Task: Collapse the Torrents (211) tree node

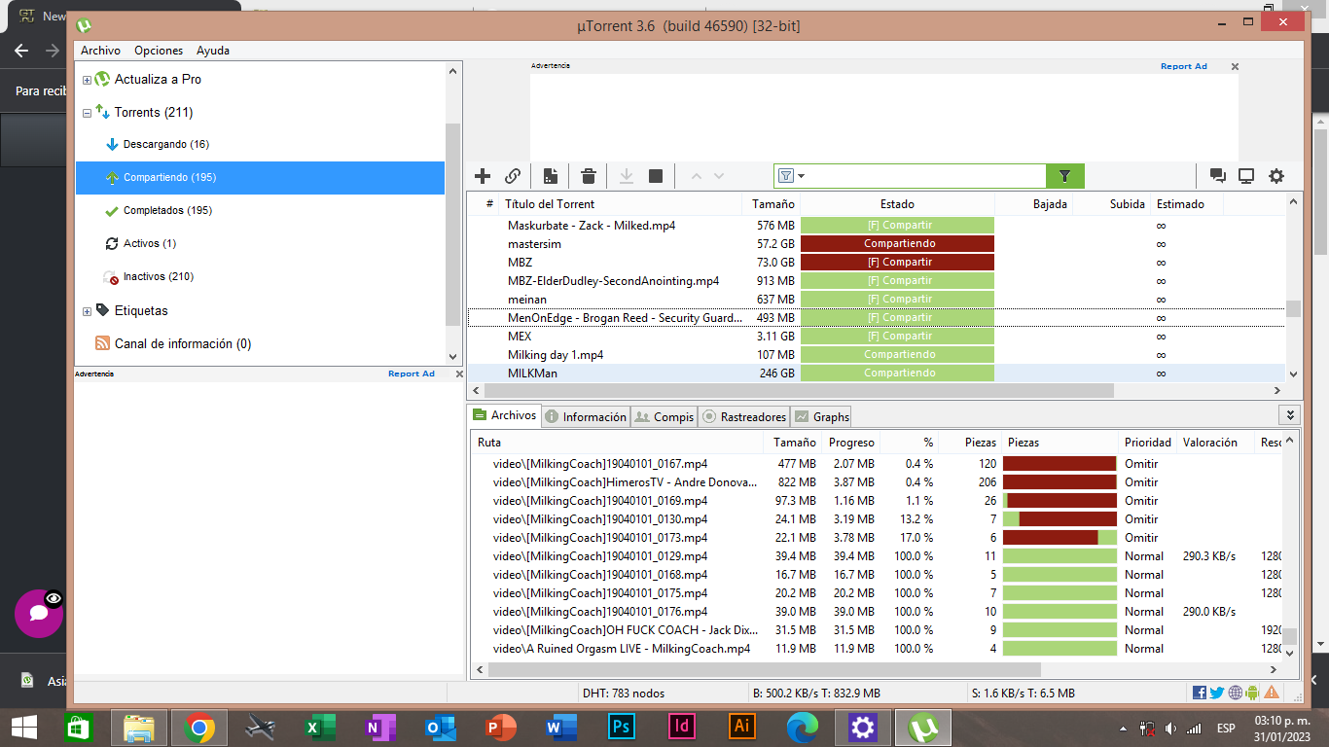Action: point(87,113)
